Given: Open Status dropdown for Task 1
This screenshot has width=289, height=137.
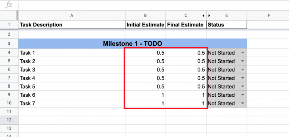Looking at the screenshot, I should (243, 53).
